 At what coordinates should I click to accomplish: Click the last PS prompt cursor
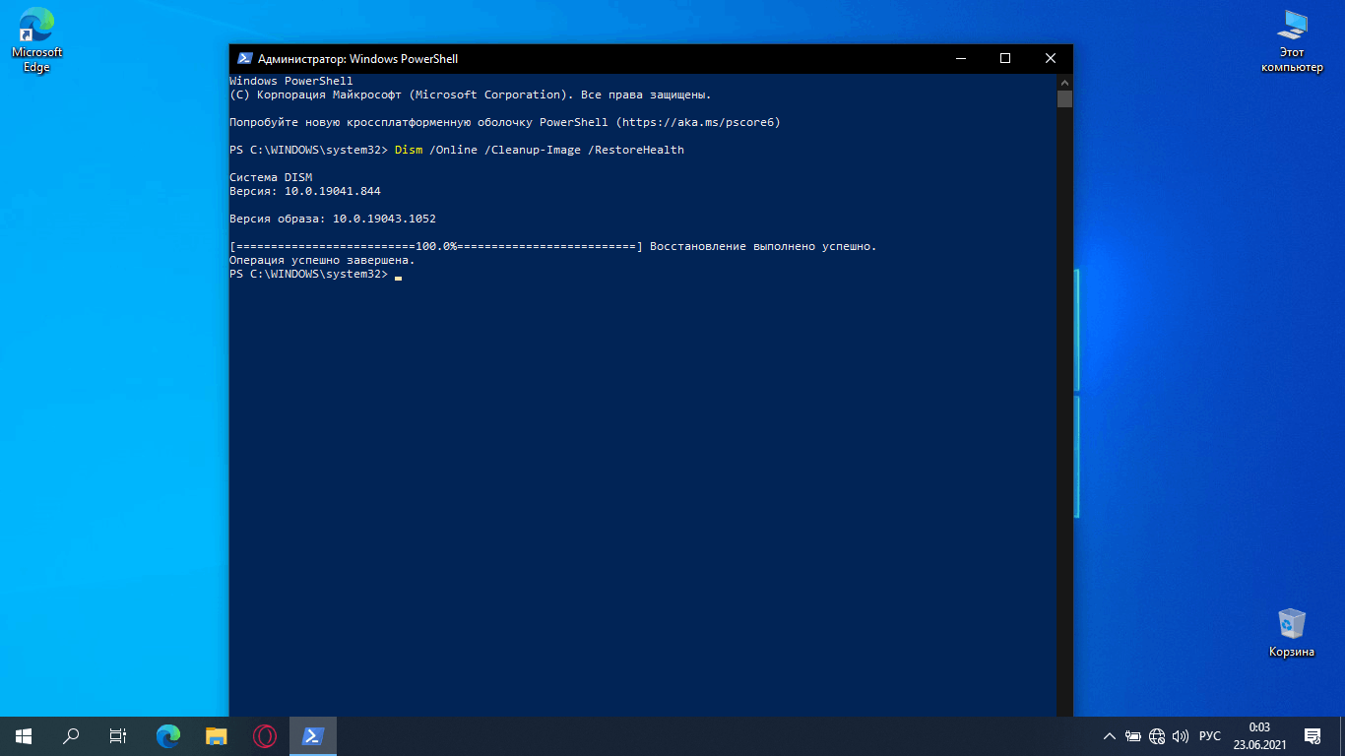(398, 278)
